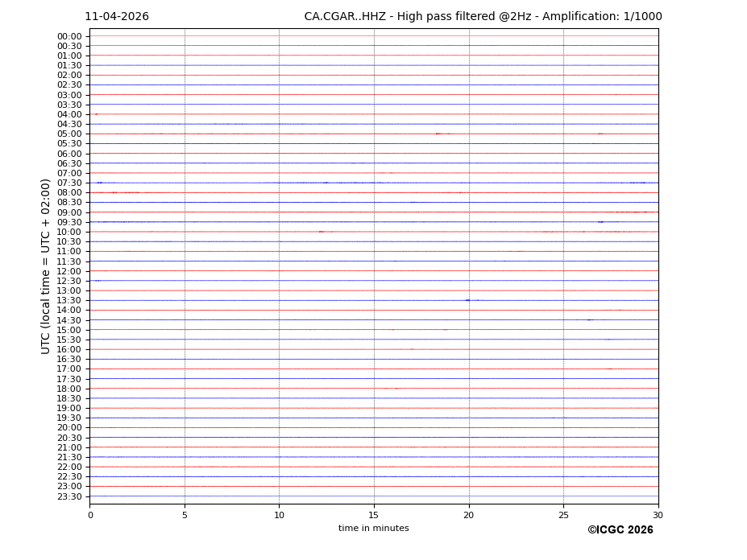Screen dimensions: 747x560
Task: Click the ©ICGC 2026 copyright text
Action: pos(620,530)
